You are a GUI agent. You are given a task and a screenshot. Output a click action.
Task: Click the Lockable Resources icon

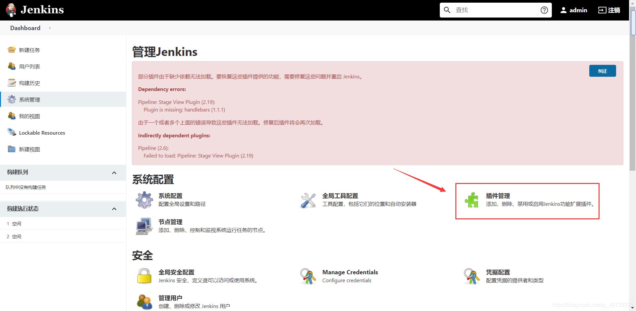(12, 132)
